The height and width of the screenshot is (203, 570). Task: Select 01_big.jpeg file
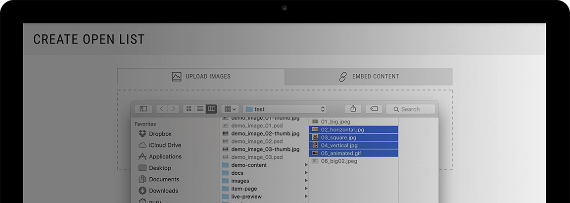point(354,121)
